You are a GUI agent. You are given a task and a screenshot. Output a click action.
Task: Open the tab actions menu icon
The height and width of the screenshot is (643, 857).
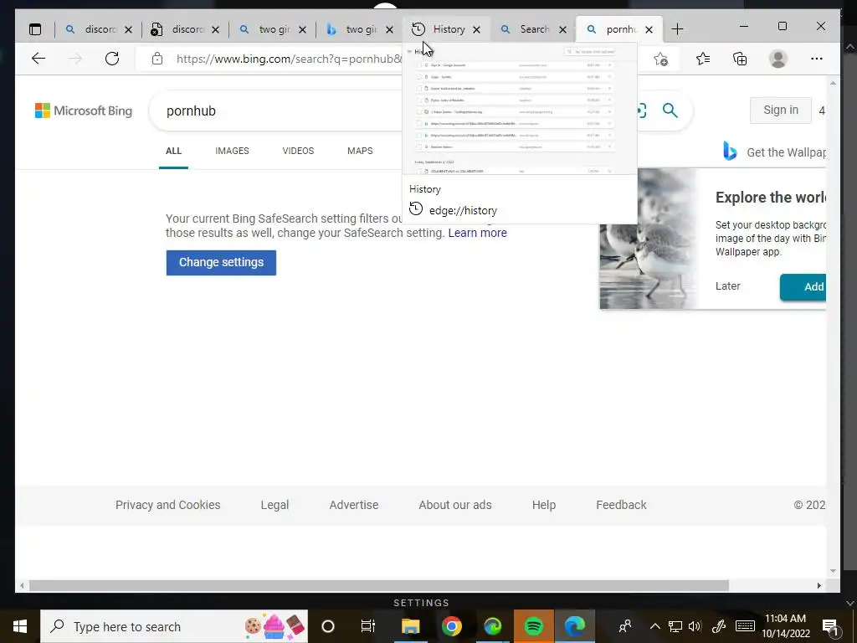pyautogui.click(x=35, y=29)
